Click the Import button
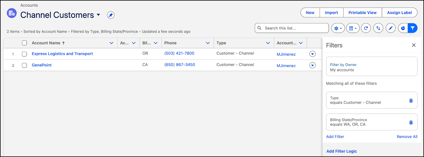 coord(331,13)
